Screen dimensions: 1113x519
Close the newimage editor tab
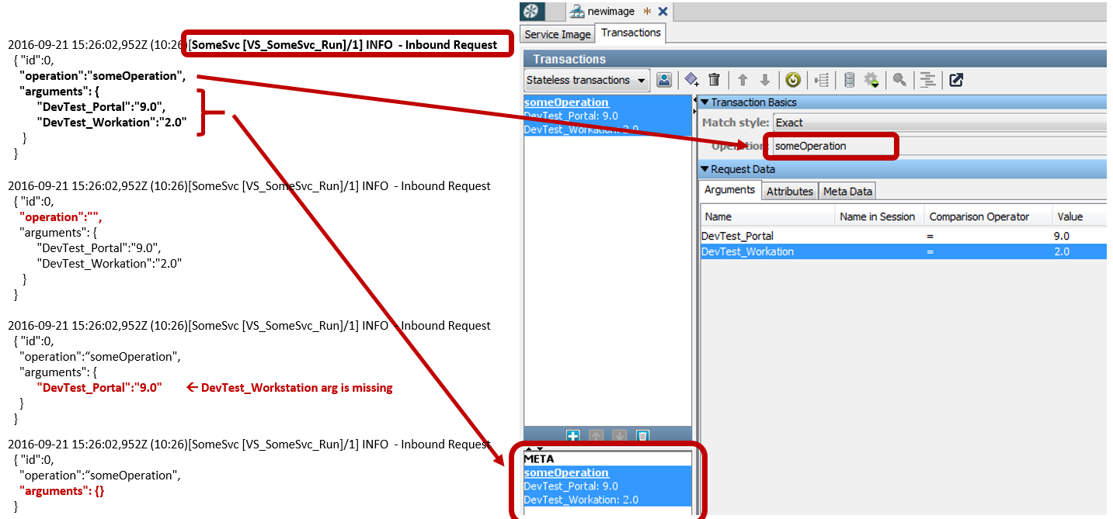[663, 12]
